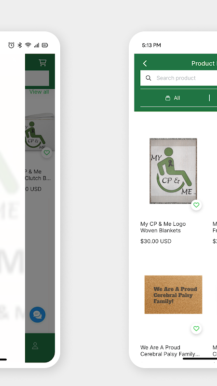Focus the Search product field
The image size is (217, 386).
pyautogui.click(x=178, y=78)
